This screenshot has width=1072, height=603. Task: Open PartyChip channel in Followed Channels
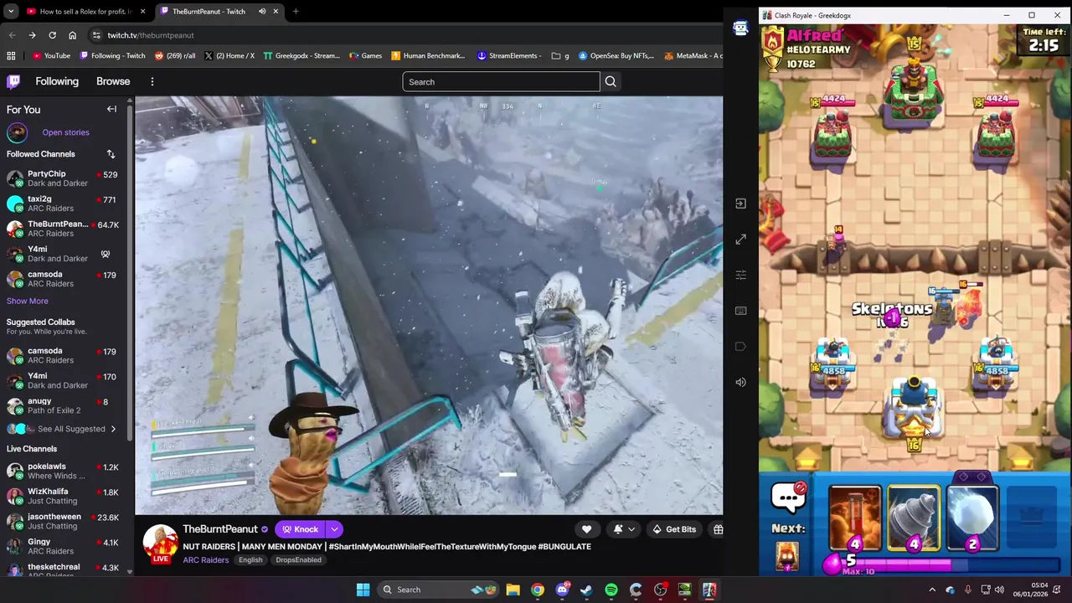click(x=63, y=178)
